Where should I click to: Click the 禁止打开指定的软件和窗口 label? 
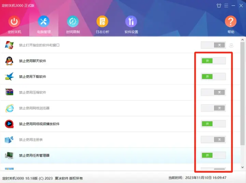tap(39, 45)
